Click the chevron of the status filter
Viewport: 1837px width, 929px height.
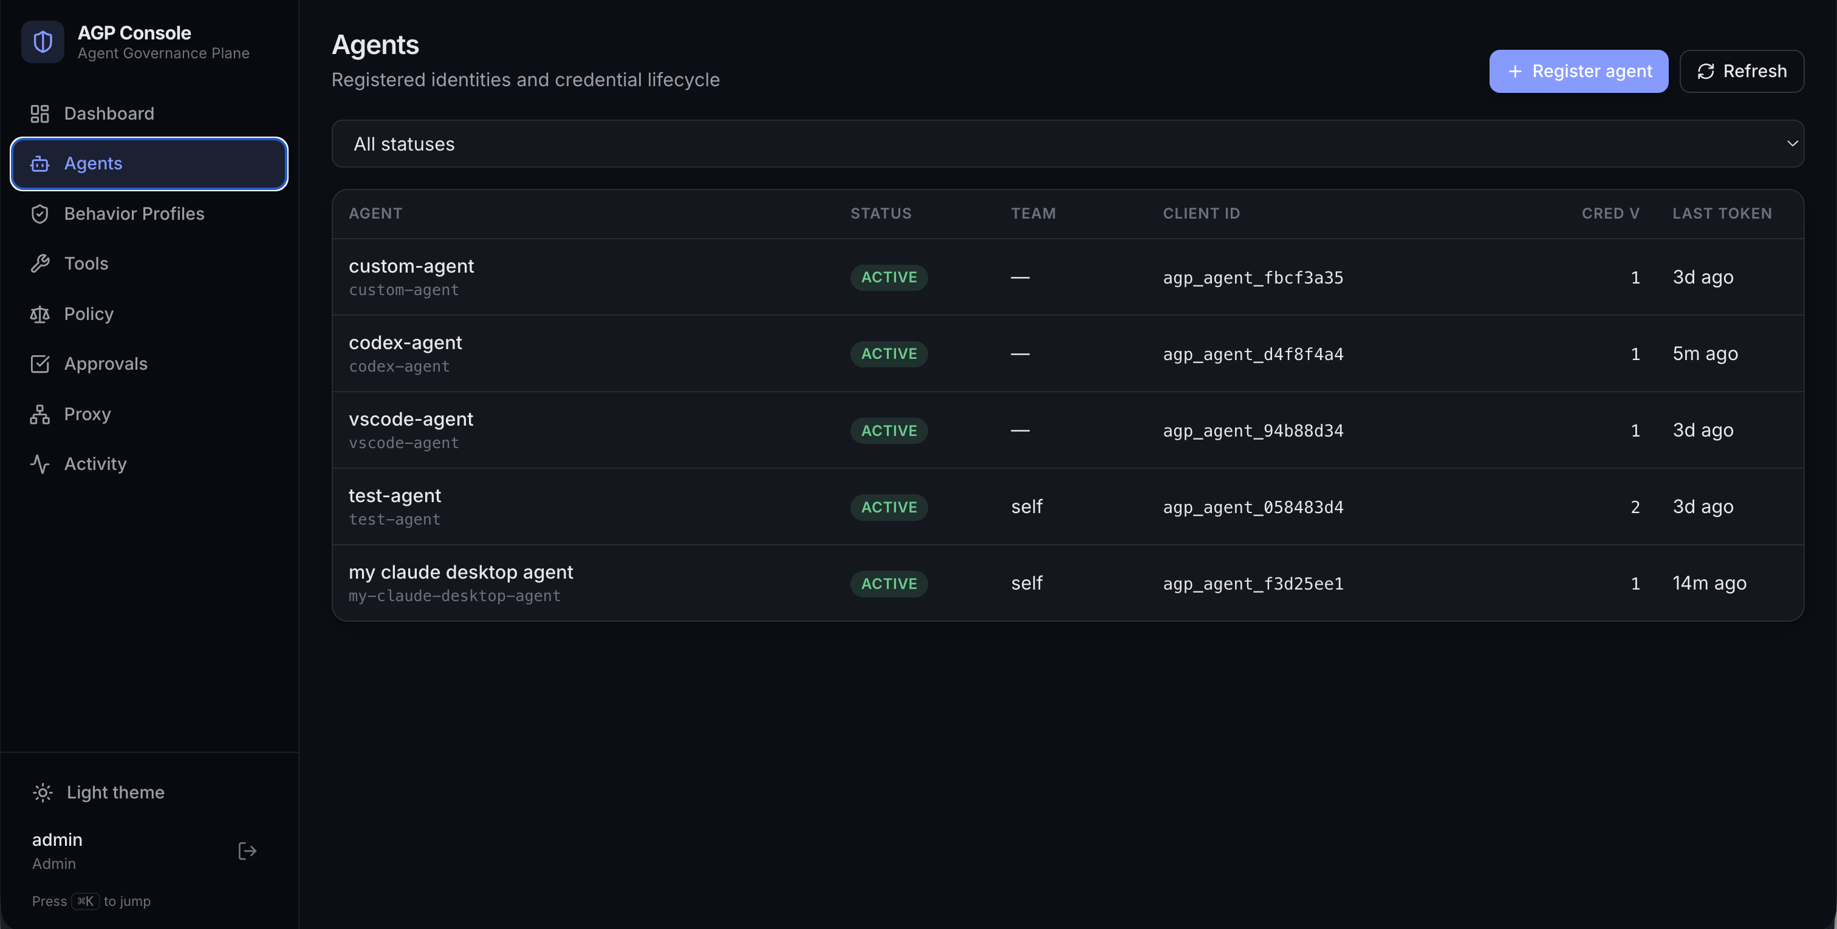[x=1791, y=143]
